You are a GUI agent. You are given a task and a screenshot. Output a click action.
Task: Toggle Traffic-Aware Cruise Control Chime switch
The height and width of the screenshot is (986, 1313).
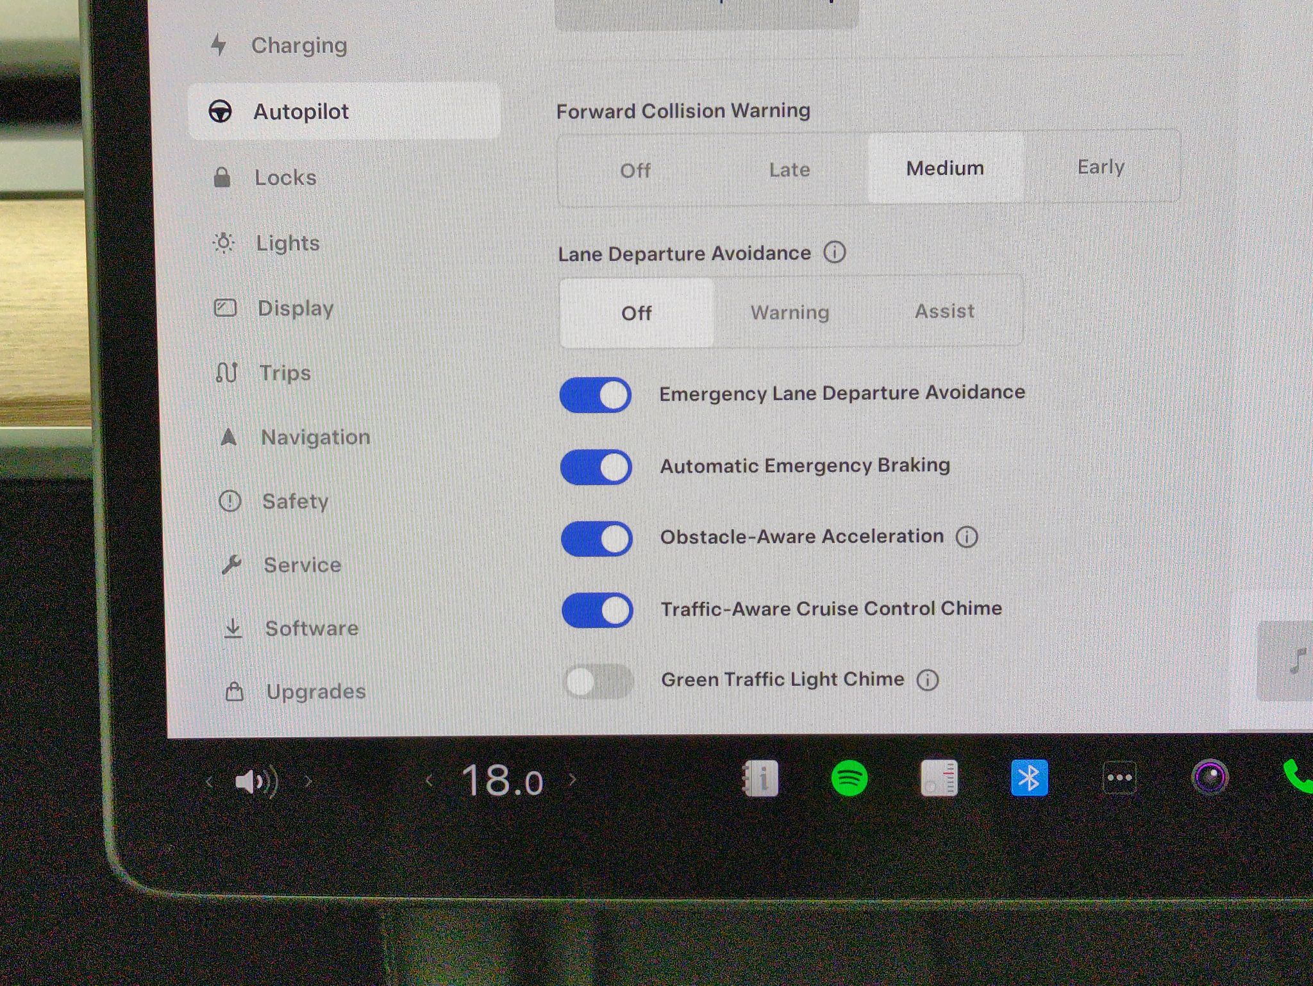pyautogui.click(x=598, y=610)
